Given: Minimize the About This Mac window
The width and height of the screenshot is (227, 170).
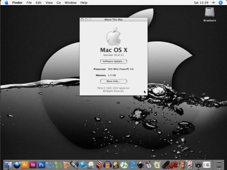Looking at the screenshot, I should click(x=86, y=19).
